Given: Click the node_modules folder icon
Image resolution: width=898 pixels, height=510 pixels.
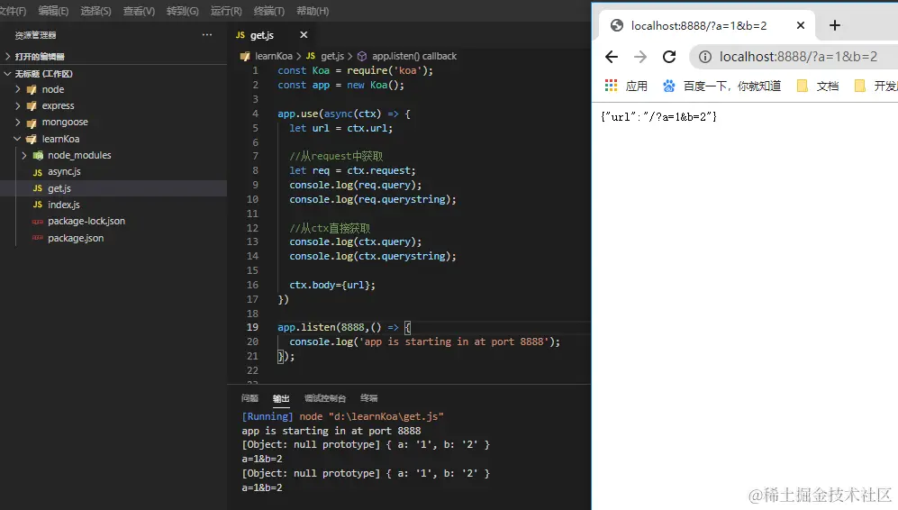Looking at the screenshot, I should (38, 155).
